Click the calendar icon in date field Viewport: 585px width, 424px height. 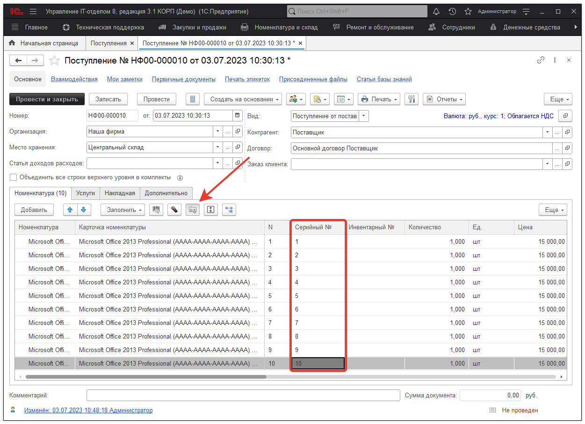pyautogui.click(x=238, y=116)
